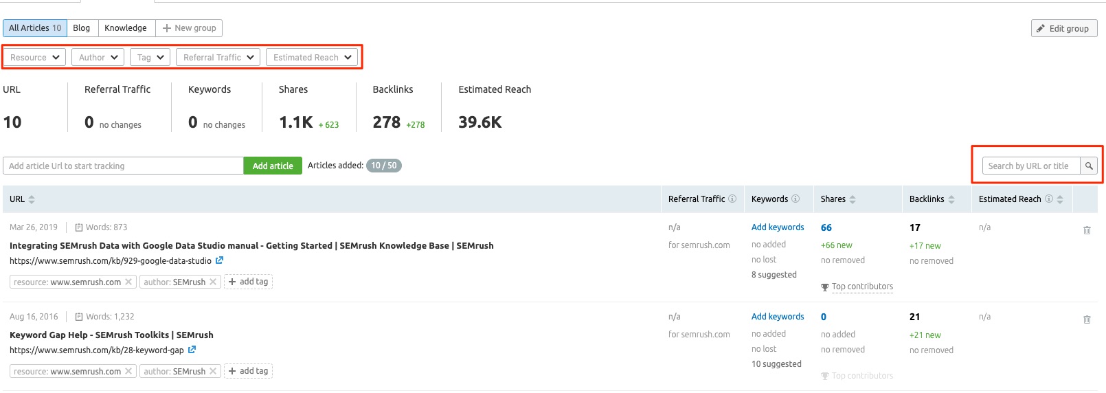Sort the table by Backlinks column
The height and width of the screenshot is (393, 1106).
[932, 199]
